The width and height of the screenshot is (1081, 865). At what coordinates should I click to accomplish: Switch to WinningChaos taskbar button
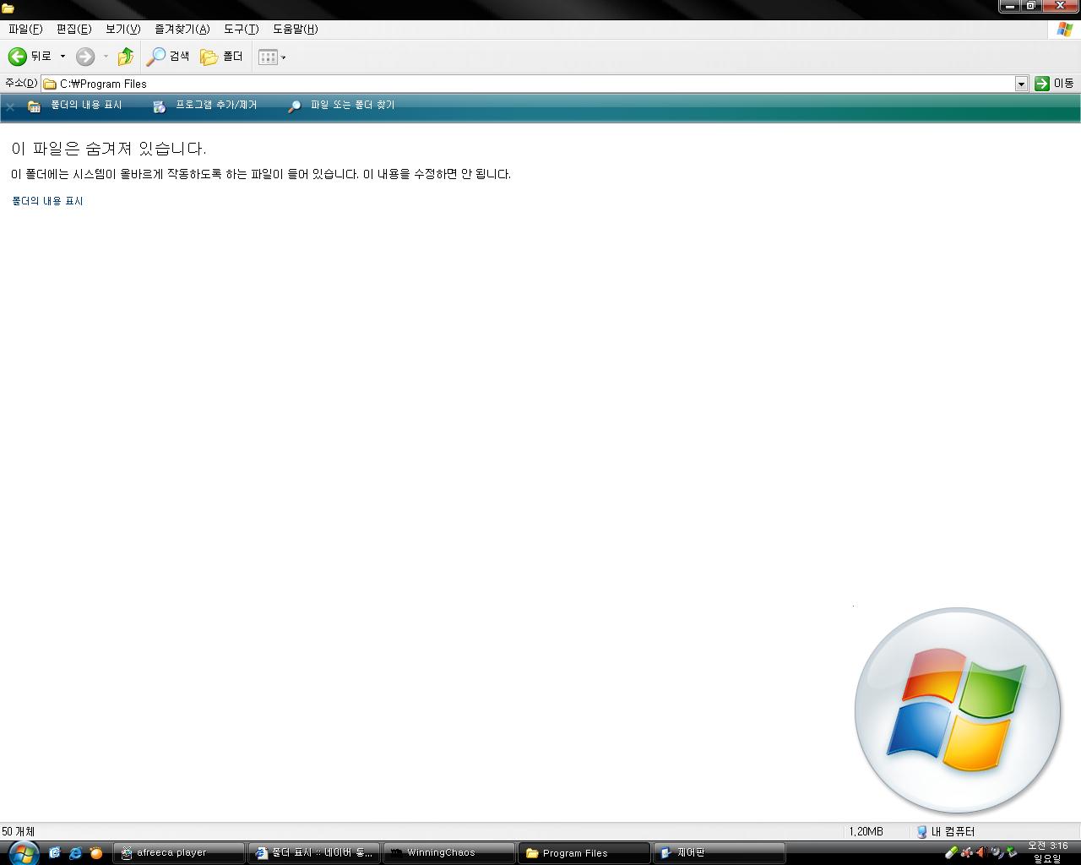click(449, 853)
